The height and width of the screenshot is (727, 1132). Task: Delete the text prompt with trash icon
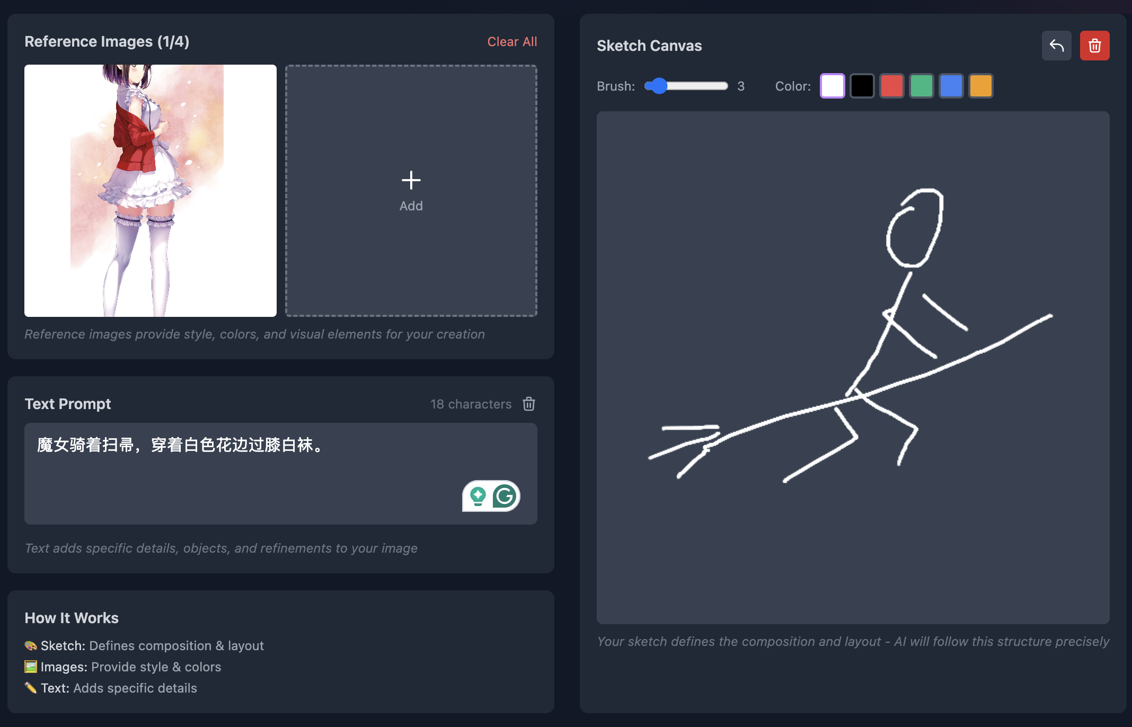[528, 404]
